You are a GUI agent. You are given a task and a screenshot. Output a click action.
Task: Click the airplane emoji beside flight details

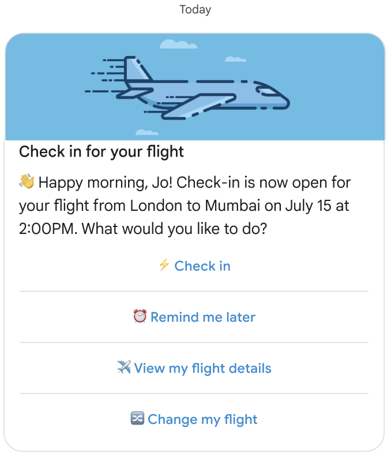[124, 367]
